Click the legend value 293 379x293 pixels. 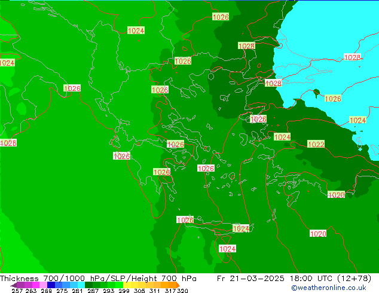(108, 291)
